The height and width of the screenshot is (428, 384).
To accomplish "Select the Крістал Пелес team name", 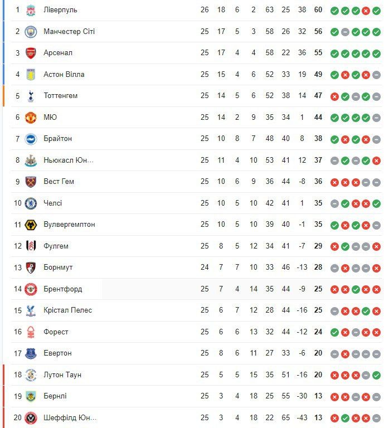I will pos(67,310).
